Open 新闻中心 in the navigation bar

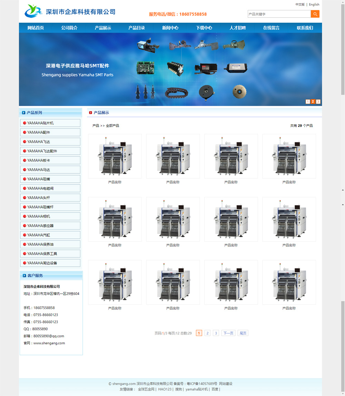click(x=170, y=28)
